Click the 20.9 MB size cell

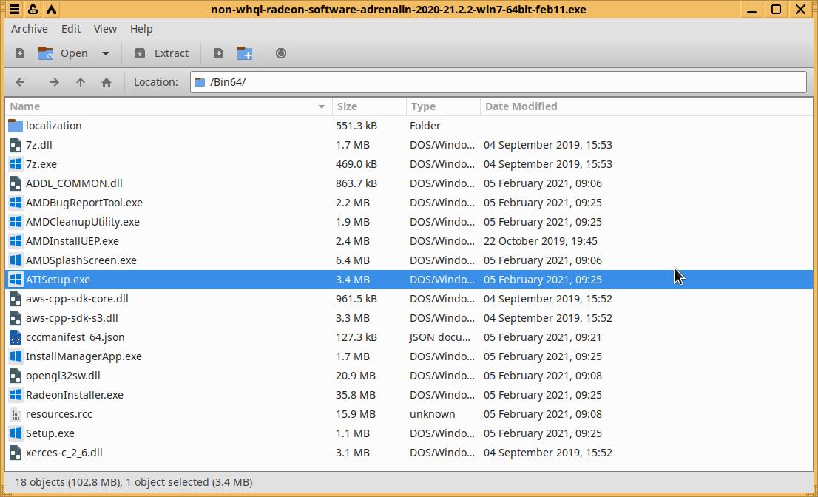point(356,376)
